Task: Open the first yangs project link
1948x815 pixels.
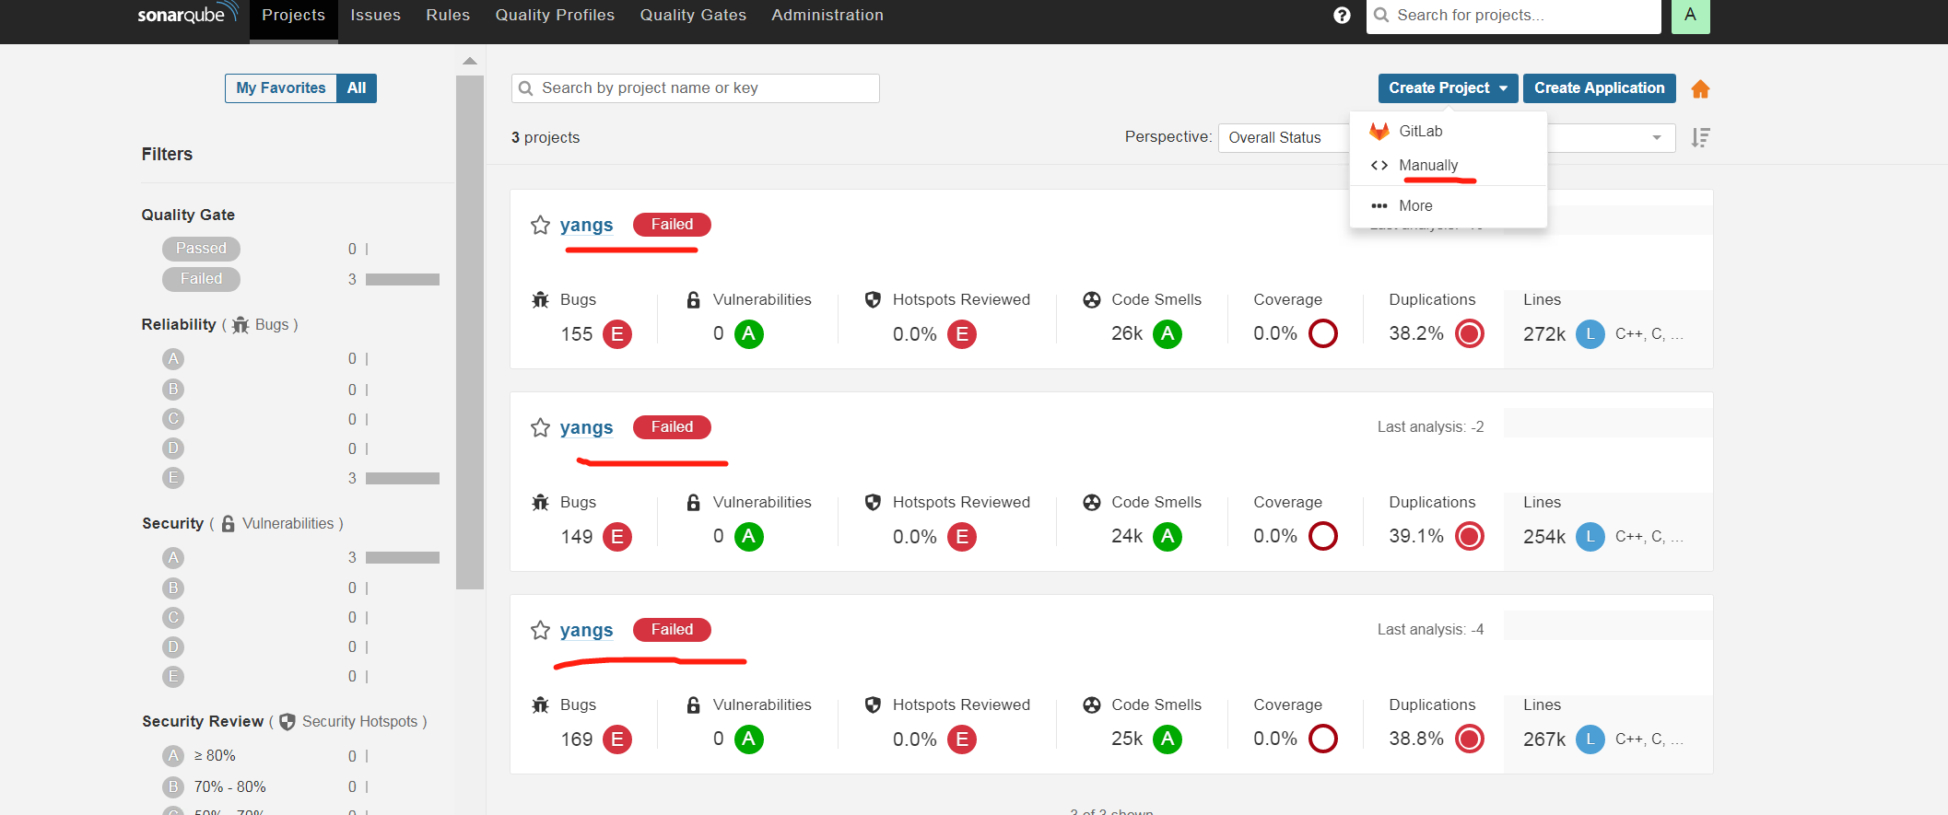Action: coord(586,225)
